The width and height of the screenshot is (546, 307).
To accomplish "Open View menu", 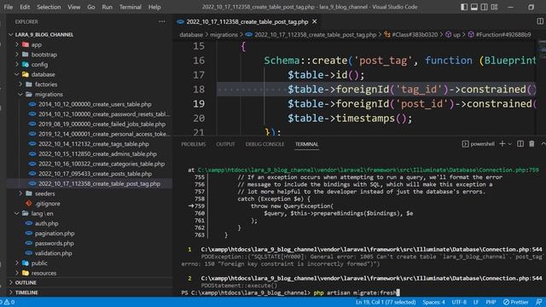I will (74, 7).
